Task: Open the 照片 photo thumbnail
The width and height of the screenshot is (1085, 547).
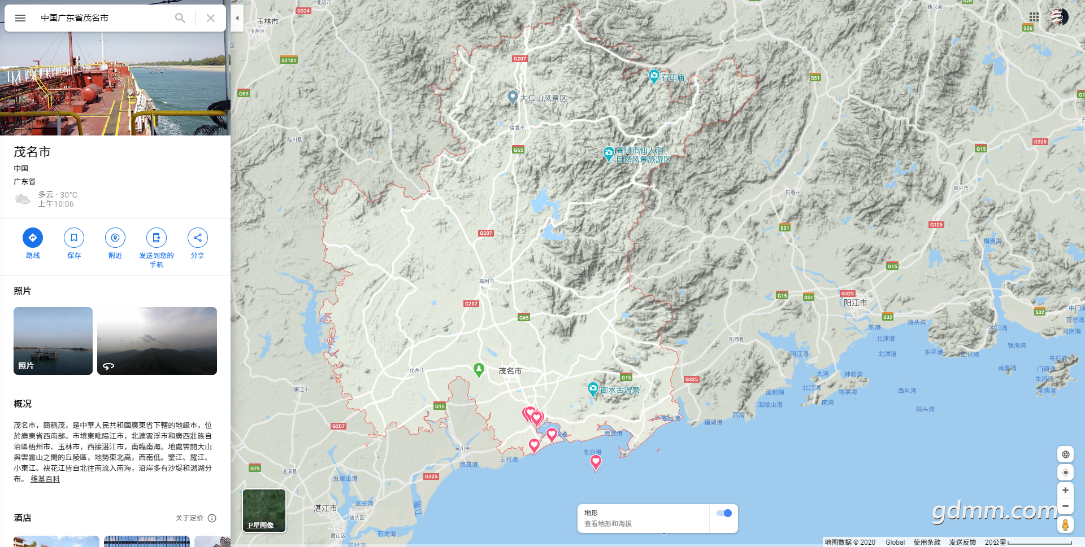Action: point(53,341)
